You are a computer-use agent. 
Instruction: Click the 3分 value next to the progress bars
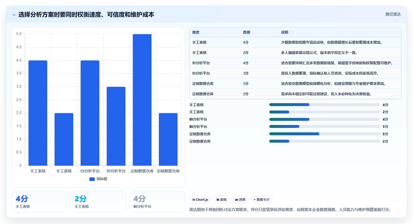[x=385, y=127]
